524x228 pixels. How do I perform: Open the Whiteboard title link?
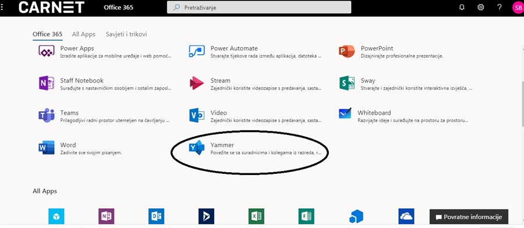[374, 113]
